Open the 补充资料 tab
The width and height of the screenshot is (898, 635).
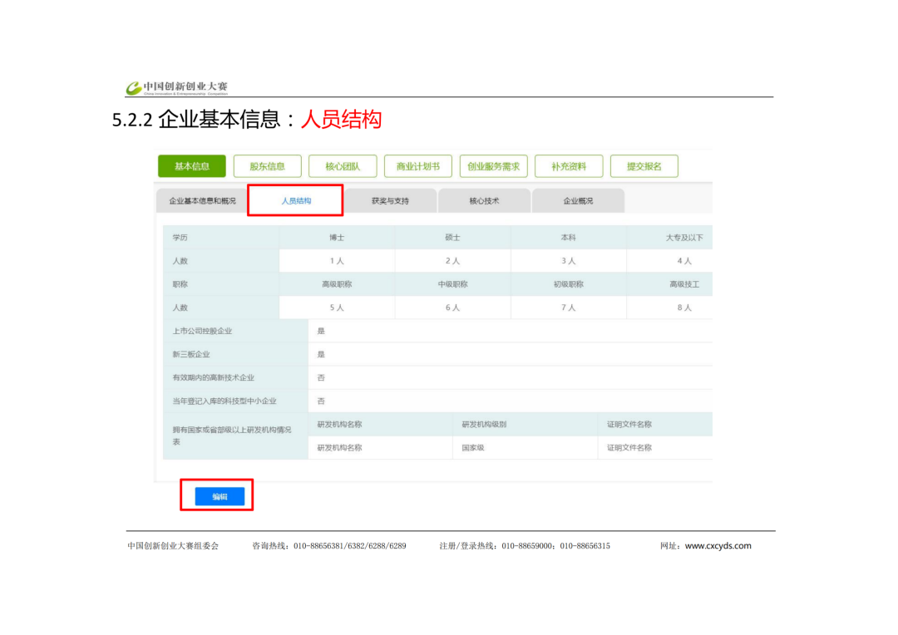569,166
